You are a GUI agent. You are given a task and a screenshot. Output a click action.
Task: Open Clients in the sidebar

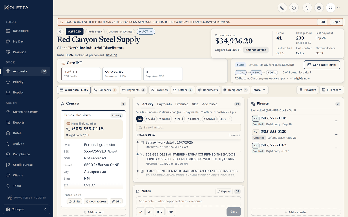click(26, 175)
